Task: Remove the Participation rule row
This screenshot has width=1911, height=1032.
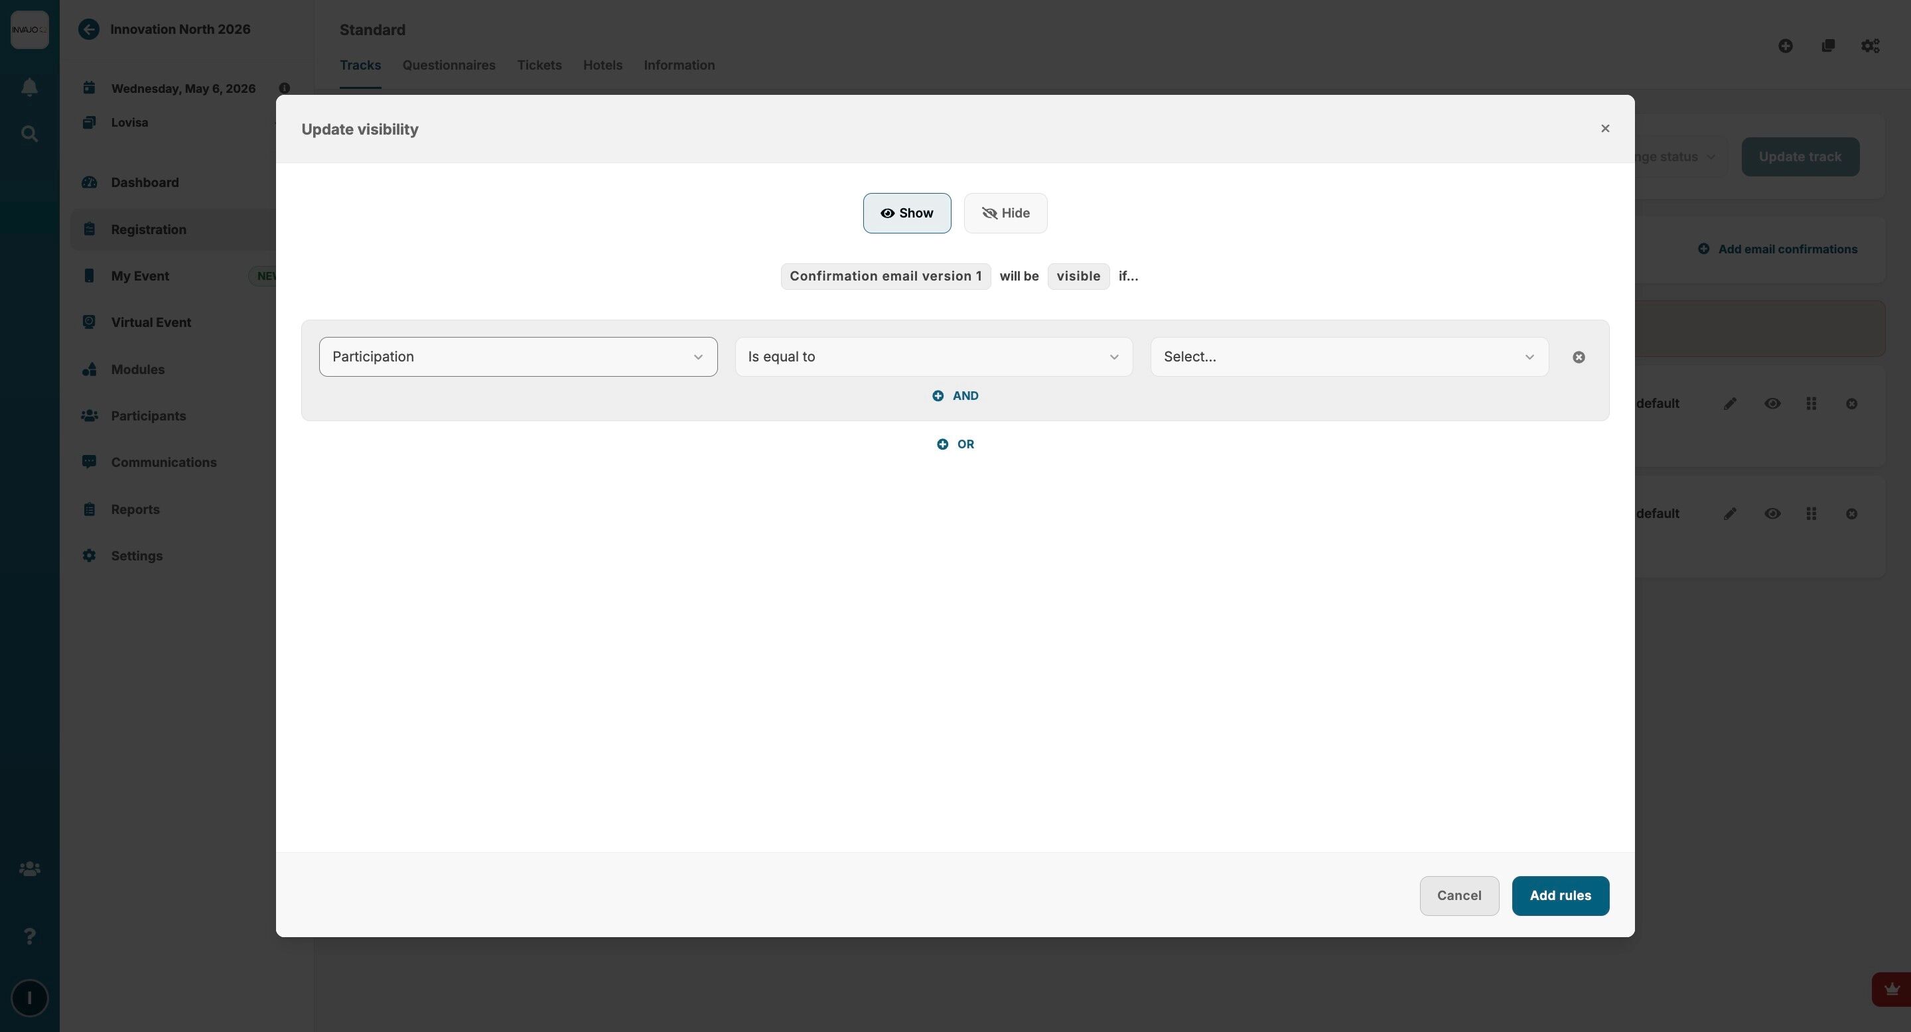Action: click(x=1579, y=357)
